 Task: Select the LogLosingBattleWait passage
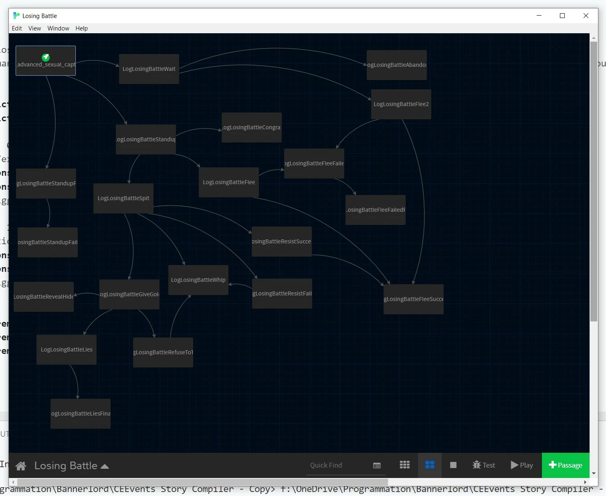149,69
